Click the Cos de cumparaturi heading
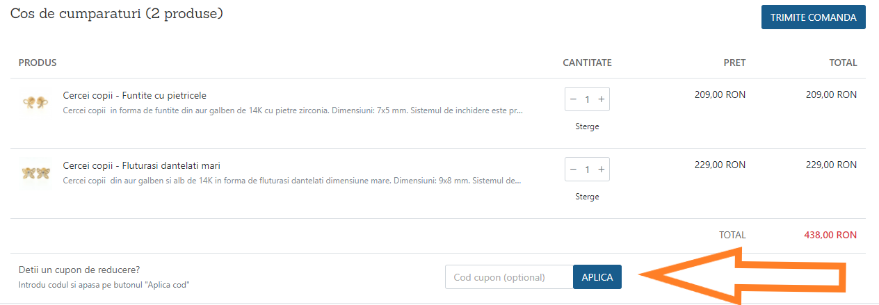 pos(116,14)
